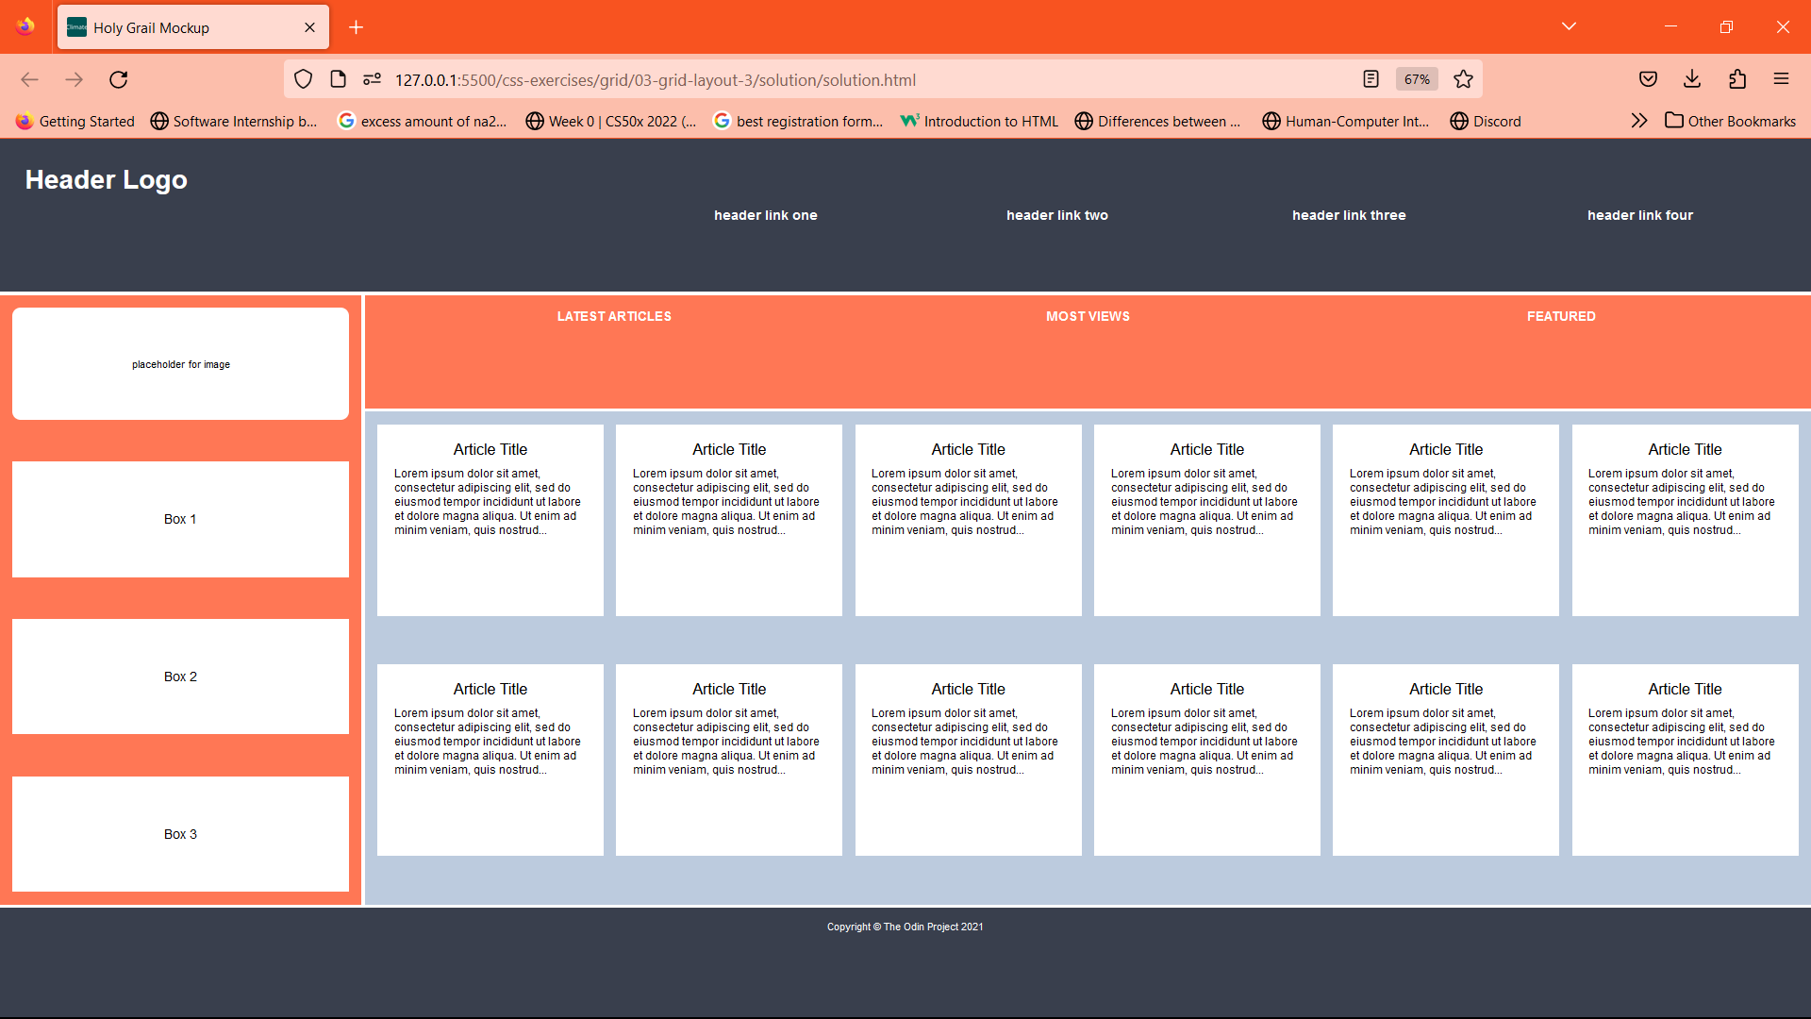Open a new browser tab
The height and width of the screenshot is (1019, 1811).
pyautogui.click(x=356, y=27)
